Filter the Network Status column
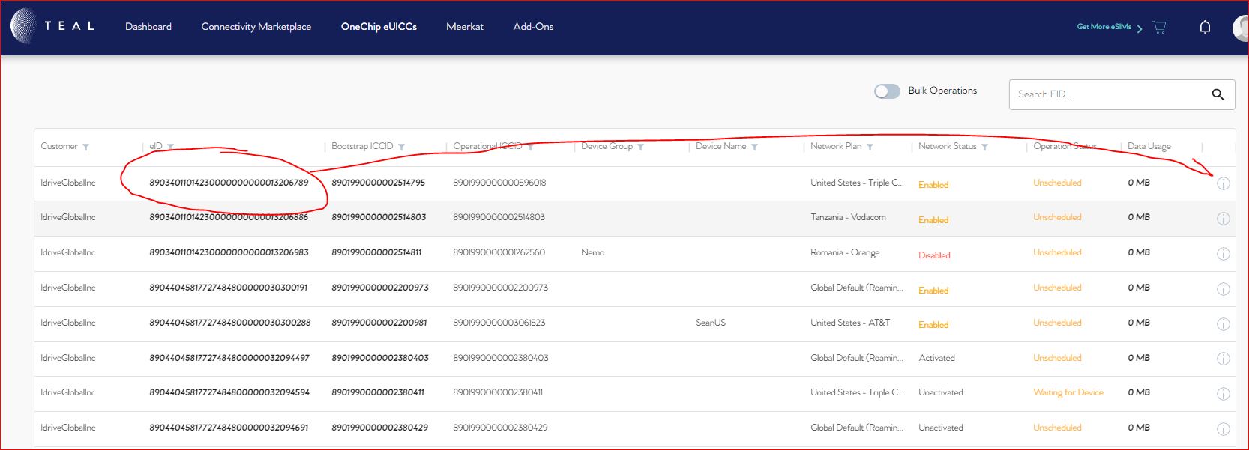The width and height of the screenshot is (1249, 450). [984, 147]
